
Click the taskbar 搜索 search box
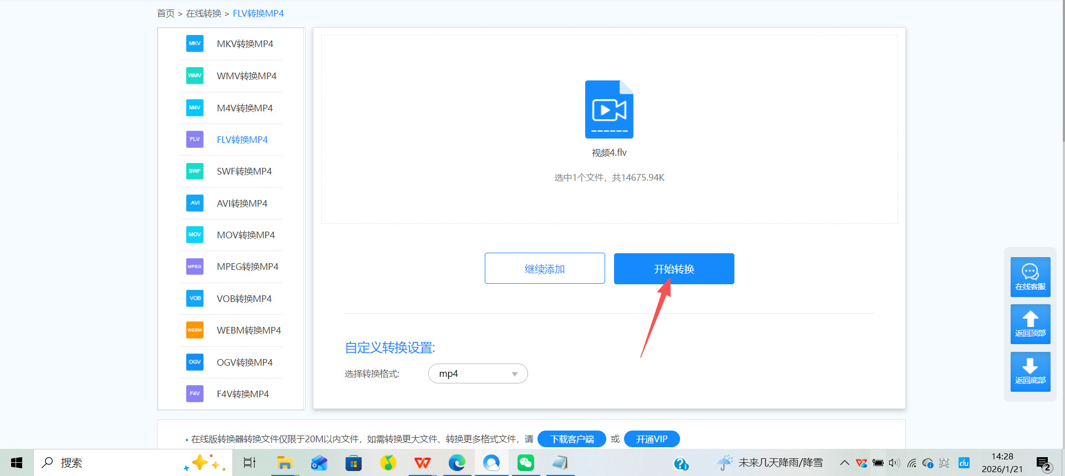click(x=133, y=463)
